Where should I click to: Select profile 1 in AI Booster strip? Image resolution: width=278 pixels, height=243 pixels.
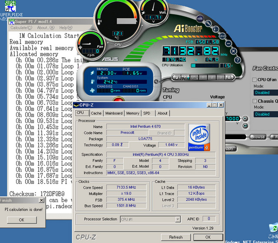[x=203, y=77]
